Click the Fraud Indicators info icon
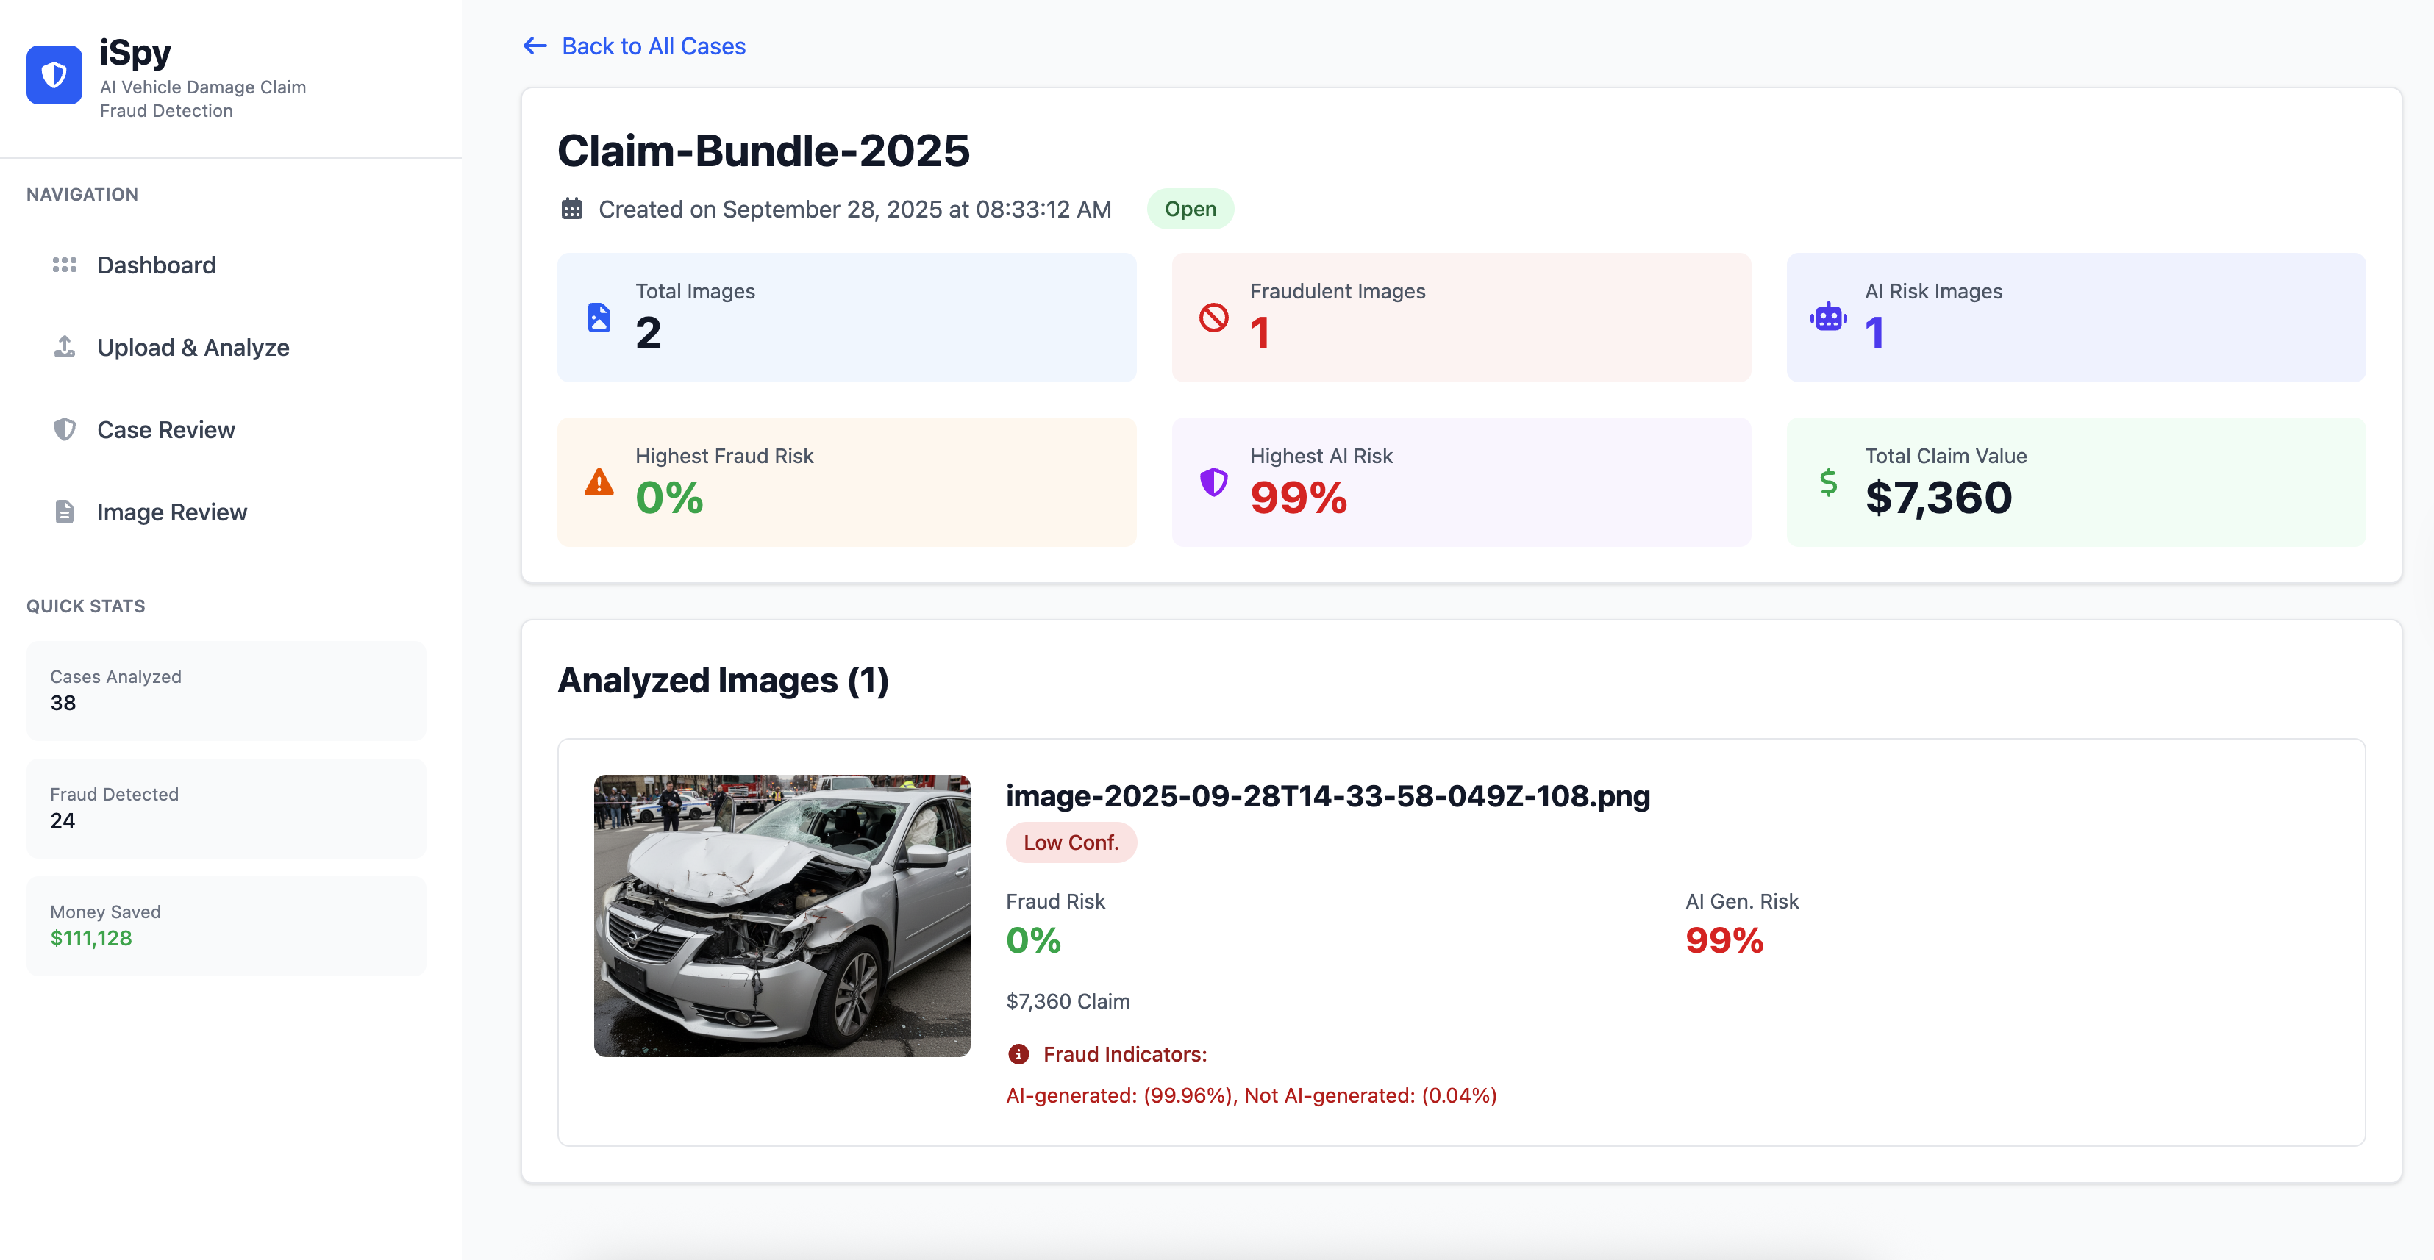The width and height of the screenshot is (2434, 1260). pyautogui.click(x=1018, y=1053)
